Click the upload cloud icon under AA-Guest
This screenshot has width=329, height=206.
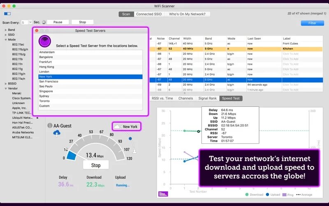click(x=57, y=133)
